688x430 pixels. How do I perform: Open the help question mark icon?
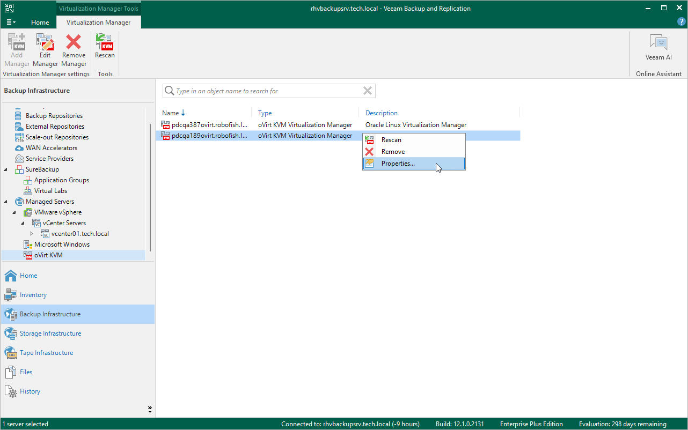coord(682,22)
